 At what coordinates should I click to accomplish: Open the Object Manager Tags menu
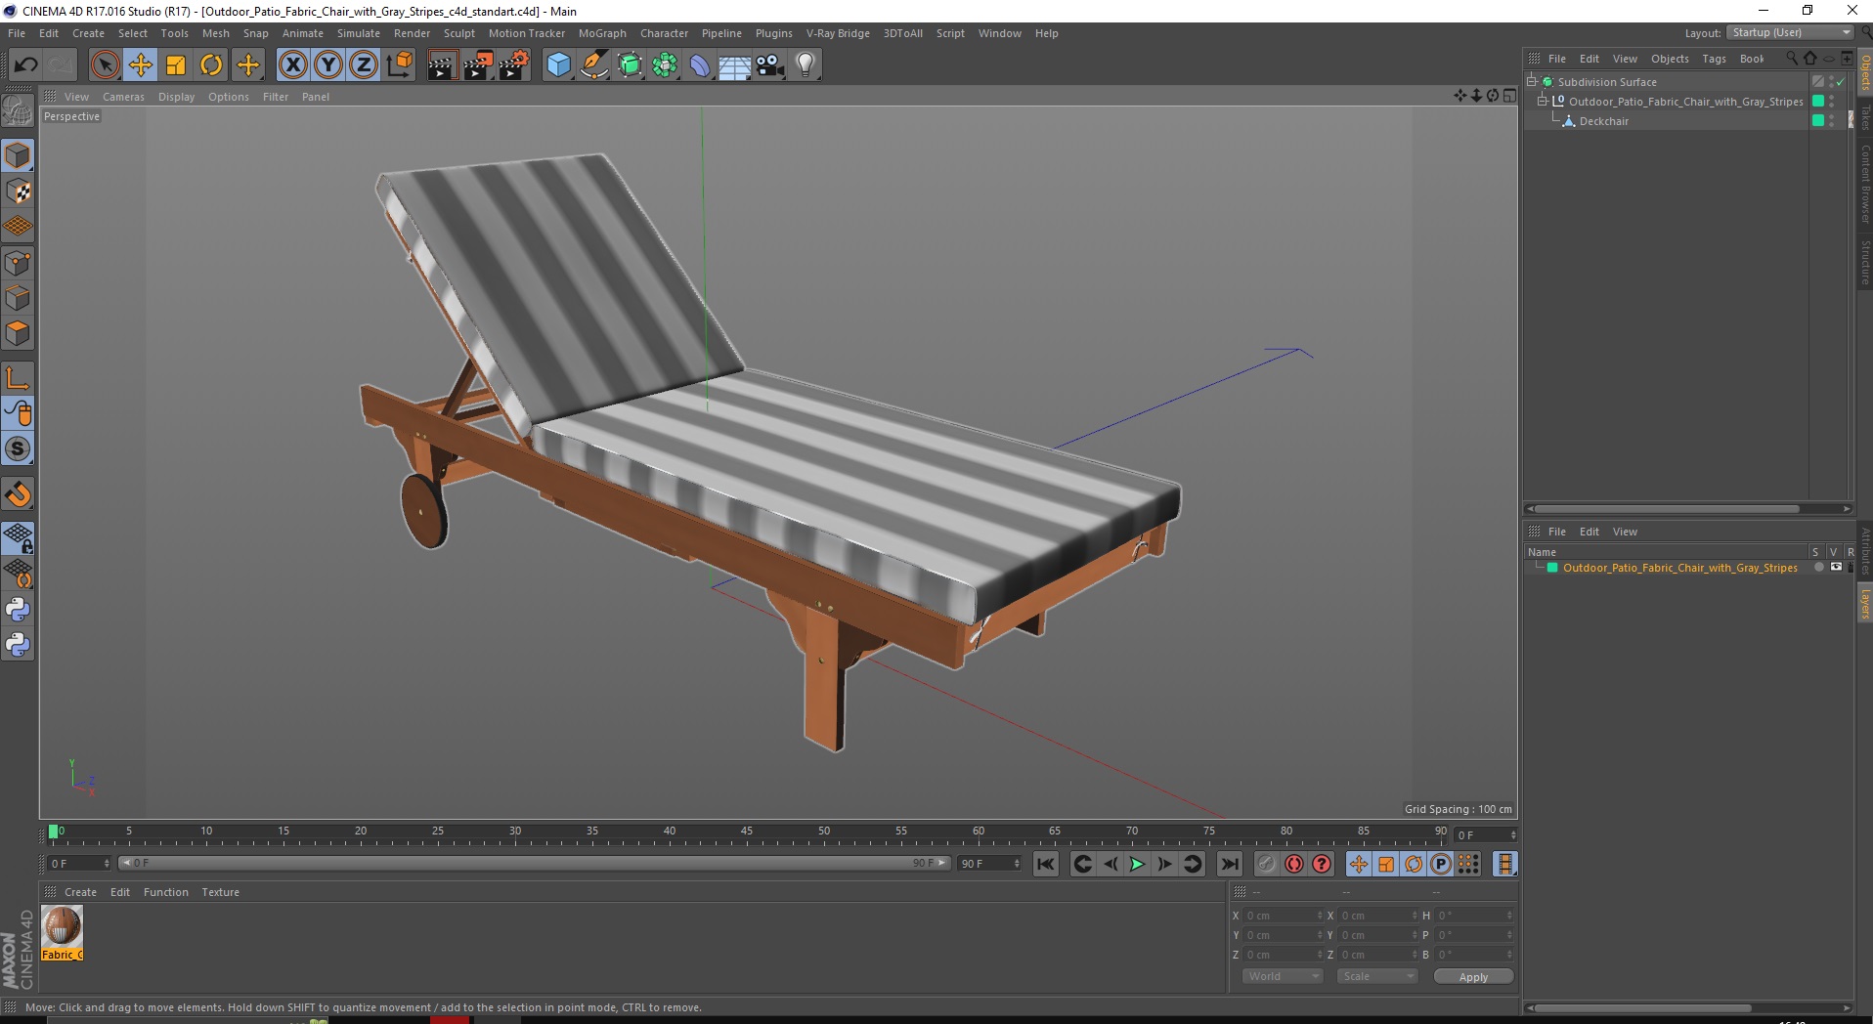(1714, 59)
